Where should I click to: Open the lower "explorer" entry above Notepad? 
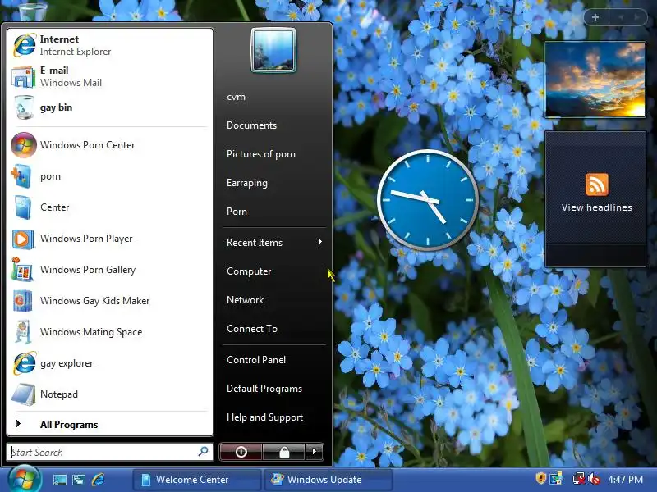(110, 362)
